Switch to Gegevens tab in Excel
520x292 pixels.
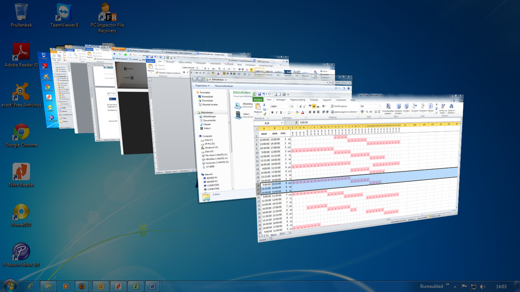point(327,100)
